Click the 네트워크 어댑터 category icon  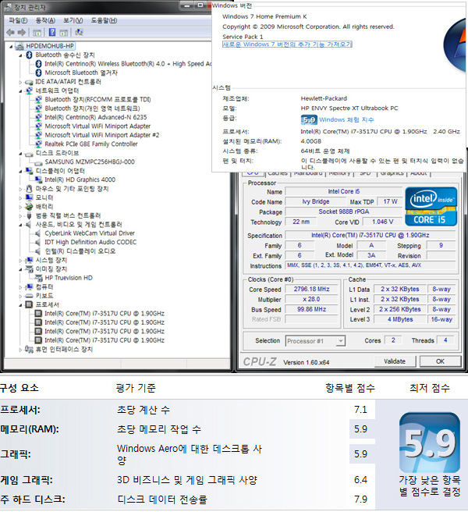click(x=29, y=91)
